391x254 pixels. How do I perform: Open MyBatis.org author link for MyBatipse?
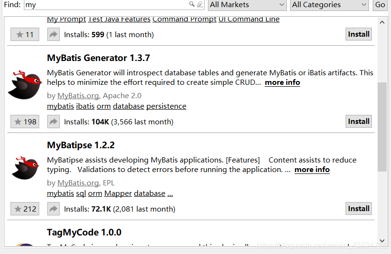(78, 183)
